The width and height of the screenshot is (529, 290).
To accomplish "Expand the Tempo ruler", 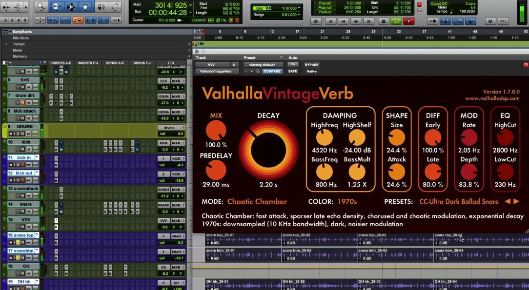I will tap(6, 44).
